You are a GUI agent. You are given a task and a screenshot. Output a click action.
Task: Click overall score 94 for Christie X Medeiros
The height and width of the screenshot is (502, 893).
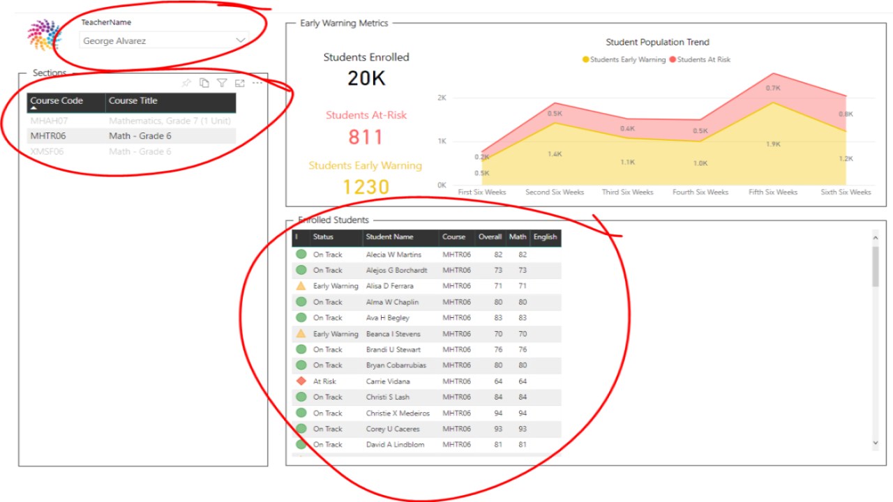[497, 413]
